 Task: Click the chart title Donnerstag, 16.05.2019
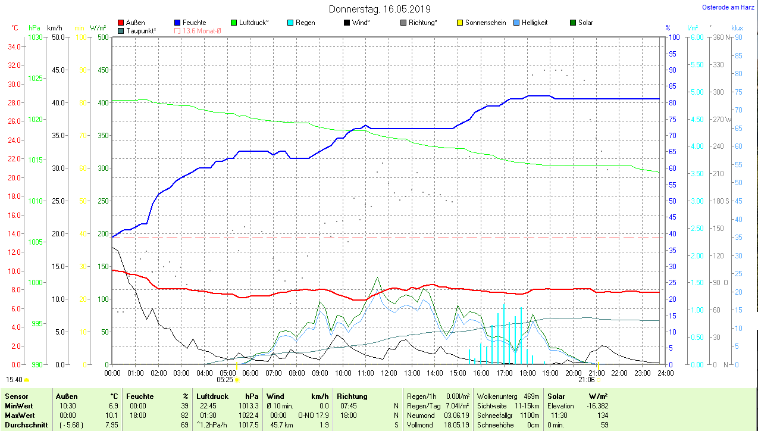pyautogui.click(x=380, y=9)
